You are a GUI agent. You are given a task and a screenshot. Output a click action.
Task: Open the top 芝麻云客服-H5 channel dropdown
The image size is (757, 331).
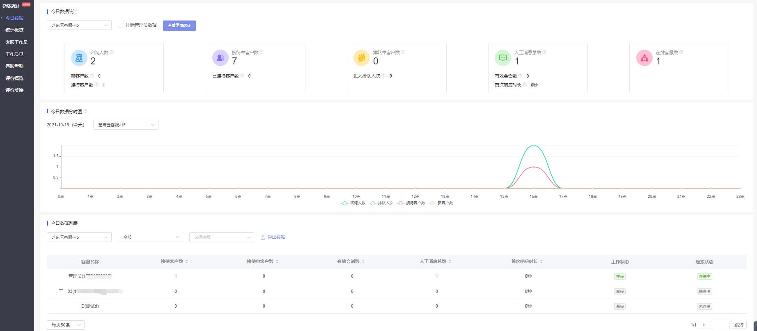point(79,25)
